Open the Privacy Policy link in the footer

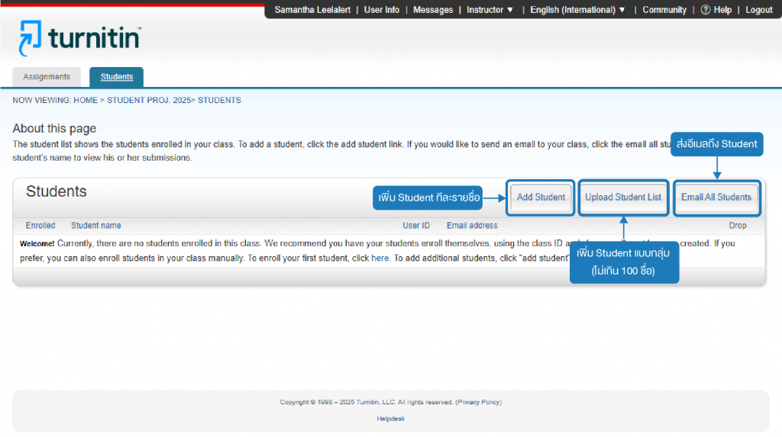478,402
